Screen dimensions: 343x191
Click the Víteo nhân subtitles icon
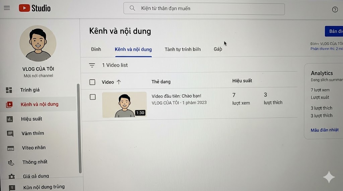10,148
